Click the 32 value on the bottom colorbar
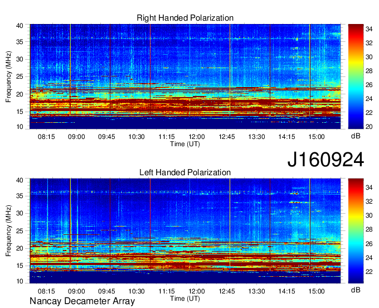This screenshot has height=308, width=379. click(x=369, y=201)
